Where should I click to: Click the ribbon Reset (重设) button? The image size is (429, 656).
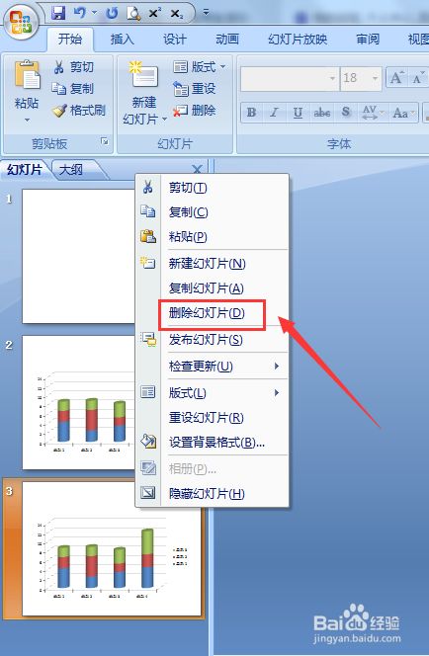[195, 89]
